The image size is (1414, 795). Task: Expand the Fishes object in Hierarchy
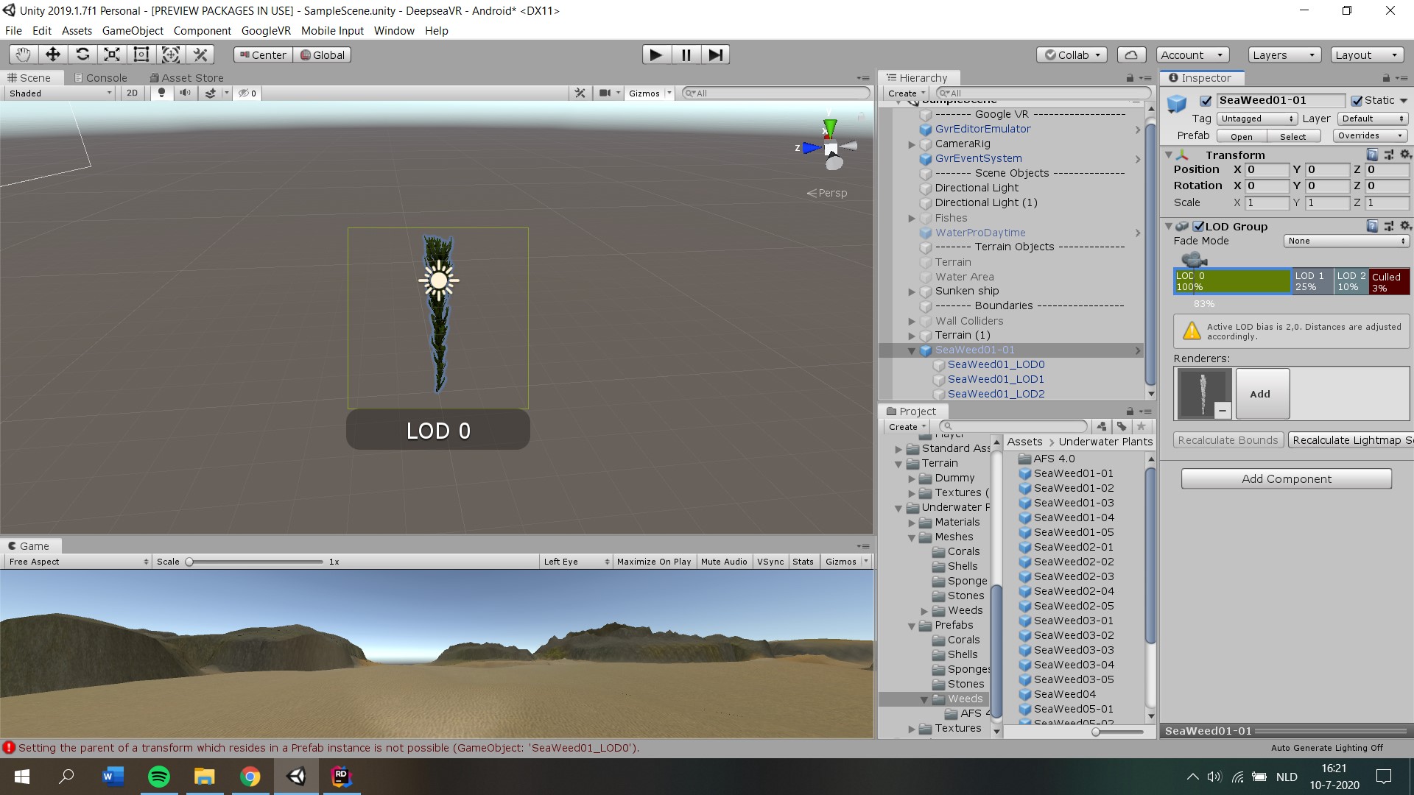[912, 218]
